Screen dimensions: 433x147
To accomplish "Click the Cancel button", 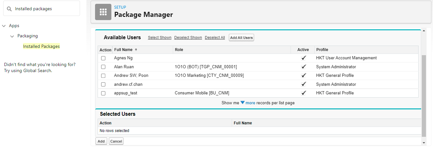I will [x=116, y=141].
